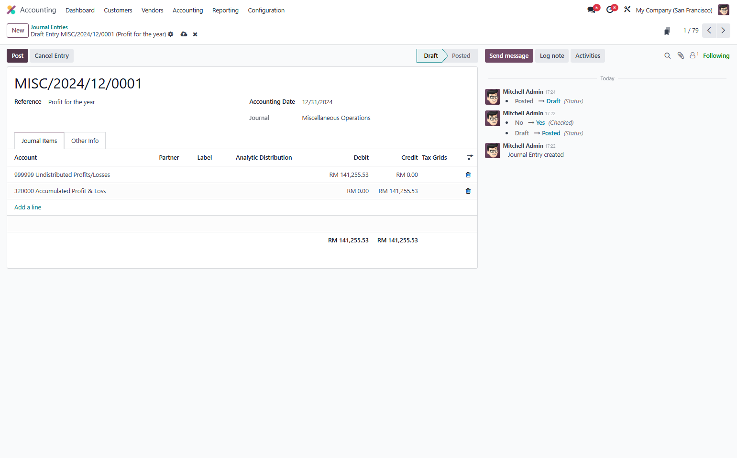Show followers list icon
Image resolution: width=737 pixels, height=458 pixels.
tap(694, 55)
